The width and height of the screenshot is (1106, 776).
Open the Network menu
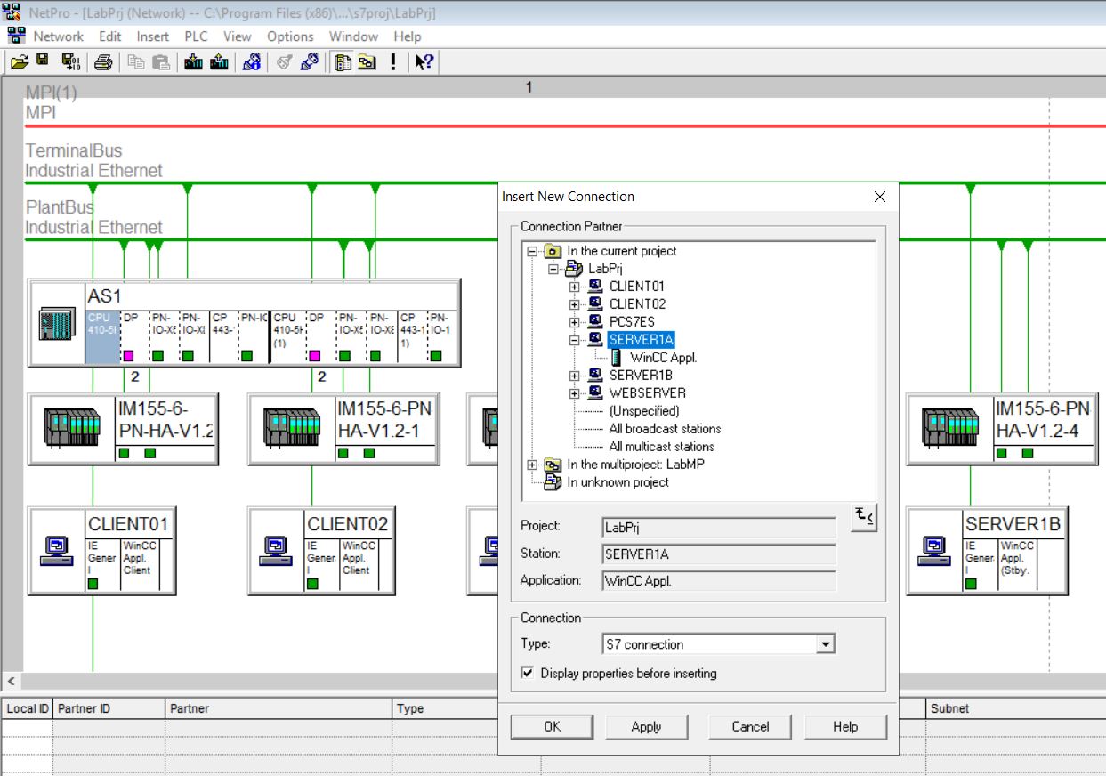[x=59, y=36]
